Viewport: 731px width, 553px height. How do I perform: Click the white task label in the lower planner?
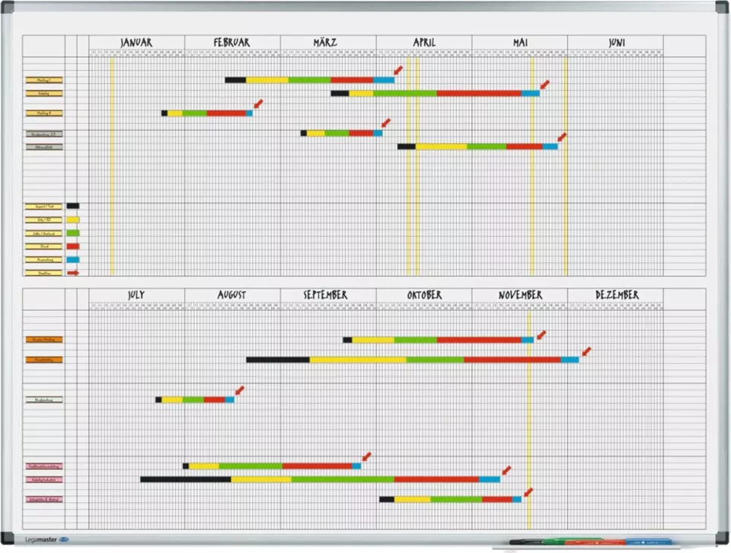click(x=44, y=399)
